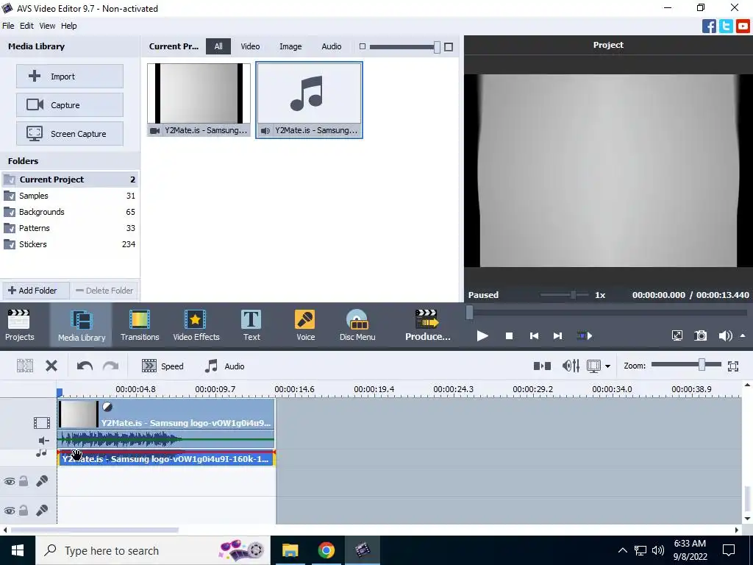Open the Facebook icon
The image size is (753, 565).
709,26
